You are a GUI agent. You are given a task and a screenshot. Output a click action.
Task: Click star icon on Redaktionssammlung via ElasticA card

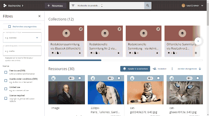pos(80,53)
